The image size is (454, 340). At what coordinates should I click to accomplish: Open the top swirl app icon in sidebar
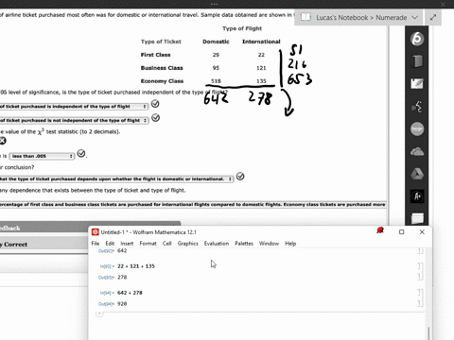point(417,39)
